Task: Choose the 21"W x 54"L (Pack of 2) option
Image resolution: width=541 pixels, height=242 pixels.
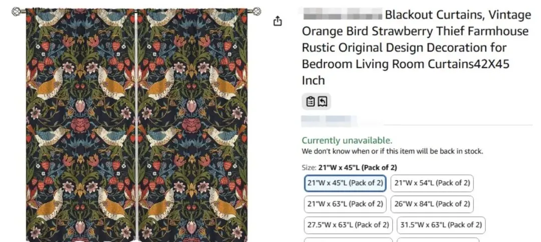Action: tap(432, 183)
